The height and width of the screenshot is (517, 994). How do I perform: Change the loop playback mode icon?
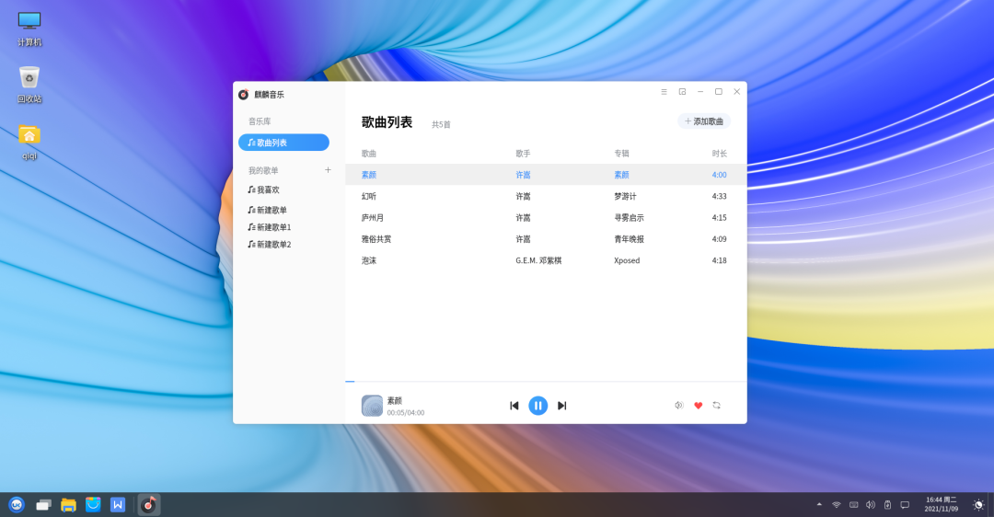click(x=716, y=406)
